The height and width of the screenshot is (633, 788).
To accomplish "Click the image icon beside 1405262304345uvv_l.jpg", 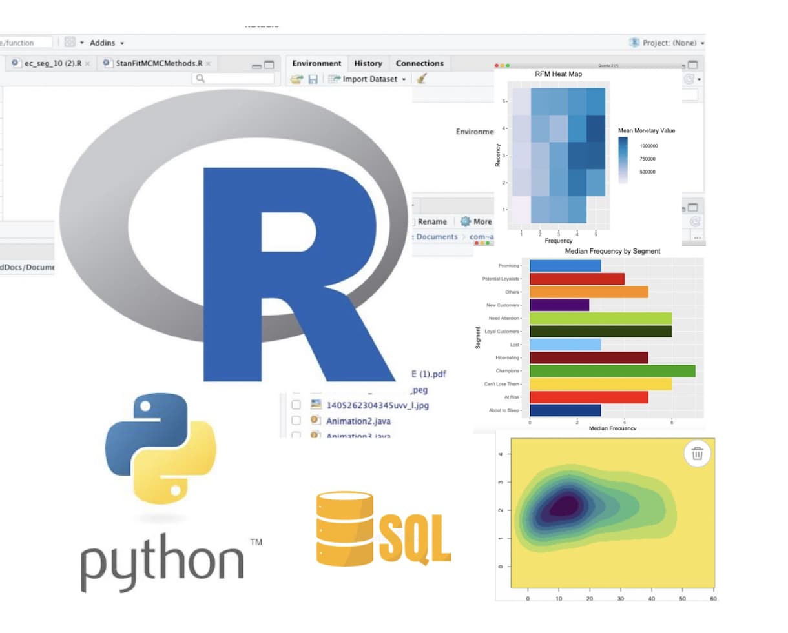I will [316, 405].
